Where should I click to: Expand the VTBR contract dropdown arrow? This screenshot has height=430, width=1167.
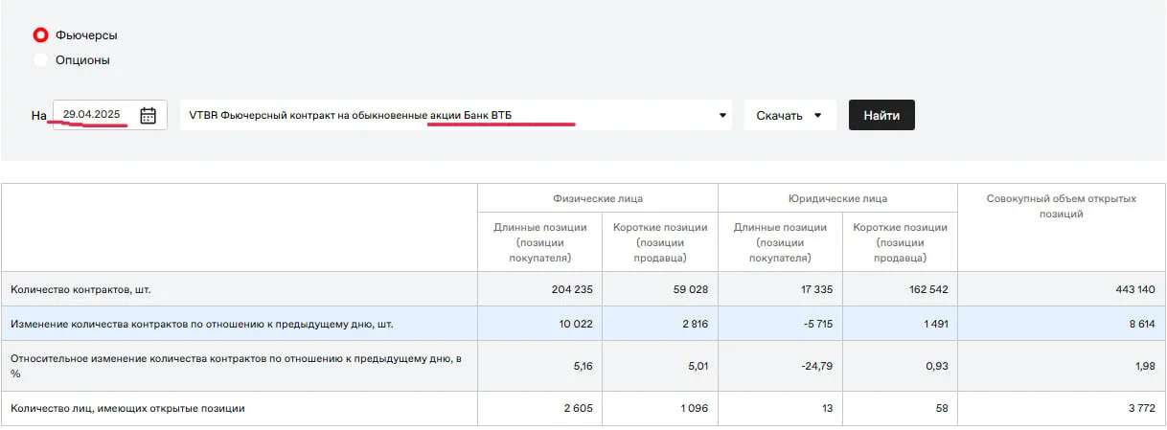[722, 116]
